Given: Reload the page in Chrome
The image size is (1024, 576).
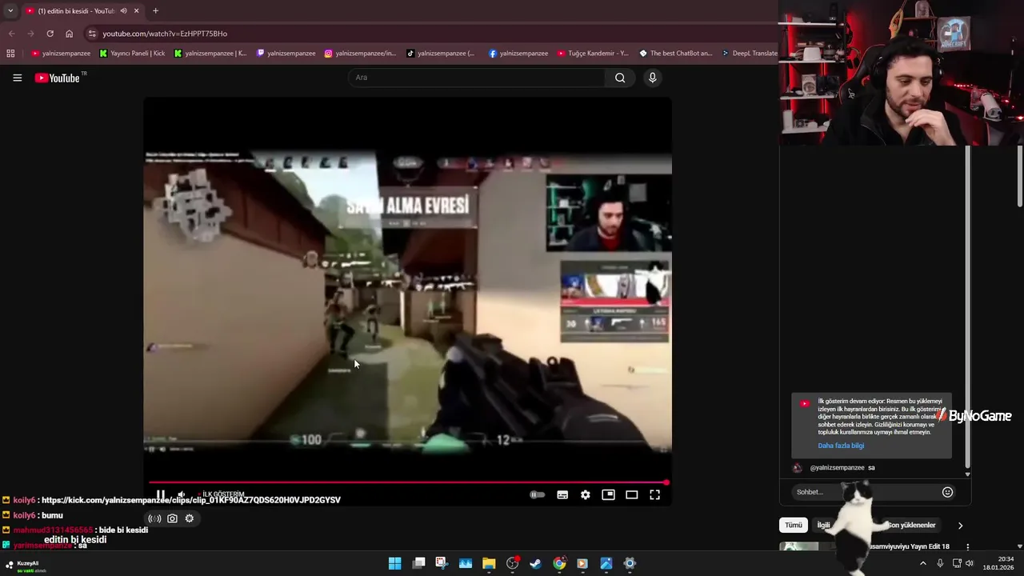Looking at the screenshot, I should pyautogui.click(x=50, y=34).
